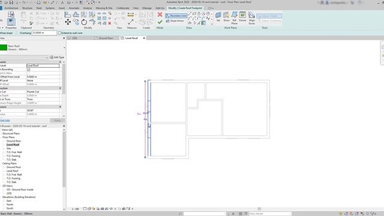This screenshot has height=216, width=384.
Task: Close the Project Browser panel
Action: [64, 126]
